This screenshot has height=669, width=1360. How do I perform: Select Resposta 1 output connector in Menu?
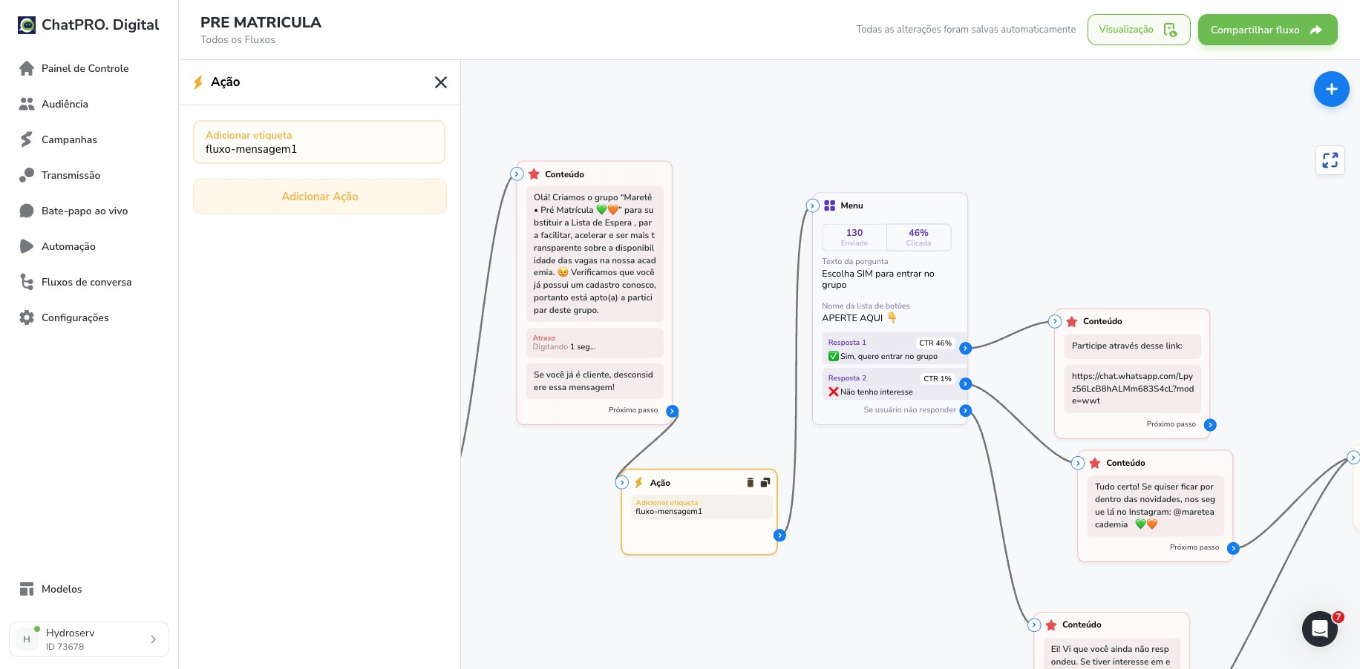[965, 349]
